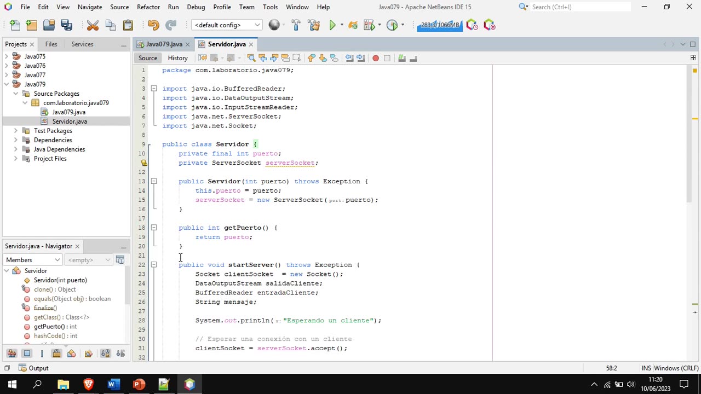Viewport: 701px width, 394px height.
Task: Jump to the last edit location icon in editor toolbar
Action: tap(203, 58)
